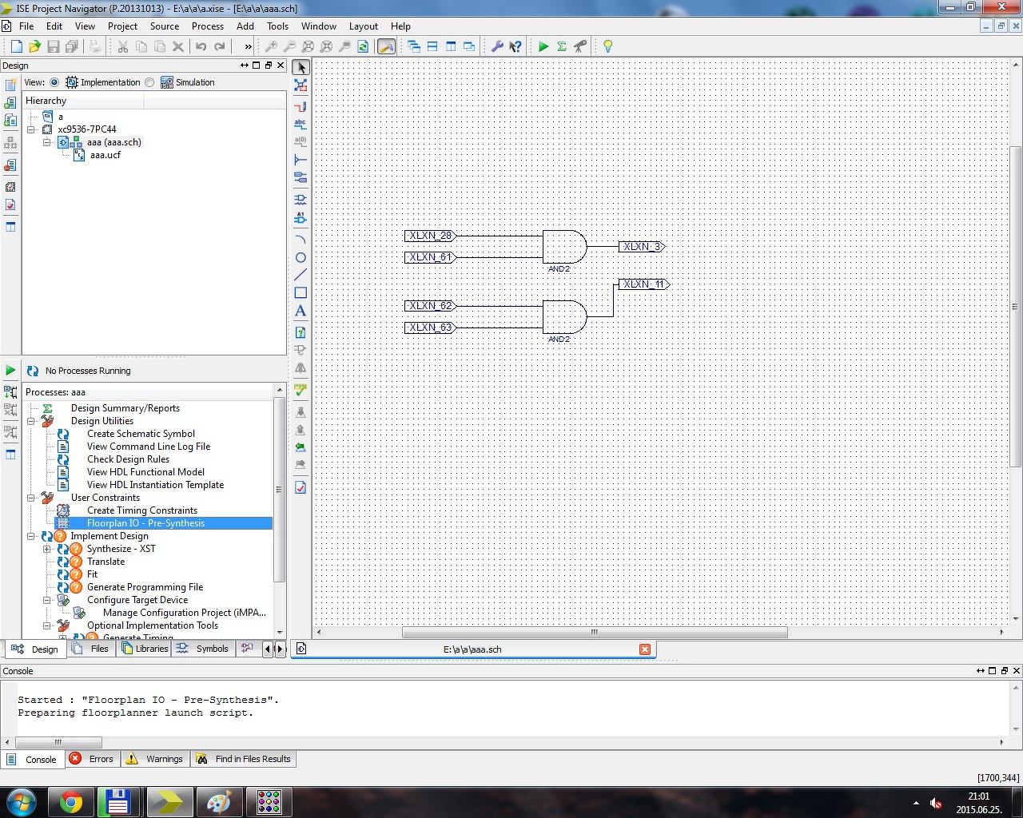1023x818 pixels.
Task: Collapse the Implement Design process group
Action: click(x=31, y=536)
